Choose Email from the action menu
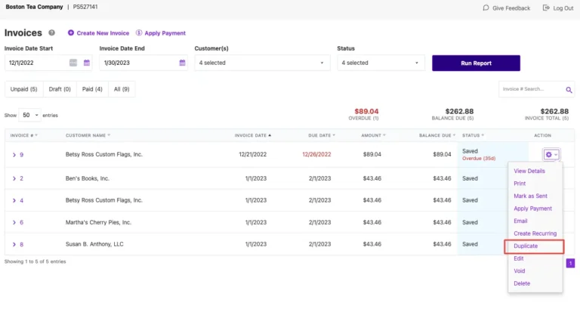This screenshot has width=580, height=309. pyautogui.click(x=520, y=221)
